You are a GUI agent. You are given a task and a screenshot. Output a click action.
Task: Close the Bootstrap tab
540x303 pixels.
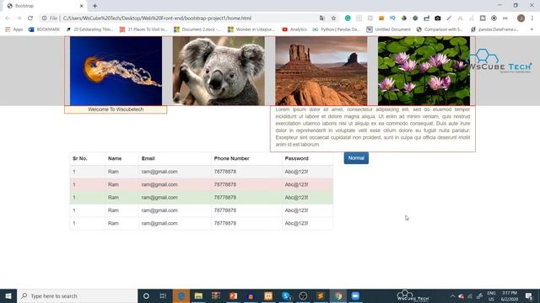82,6
